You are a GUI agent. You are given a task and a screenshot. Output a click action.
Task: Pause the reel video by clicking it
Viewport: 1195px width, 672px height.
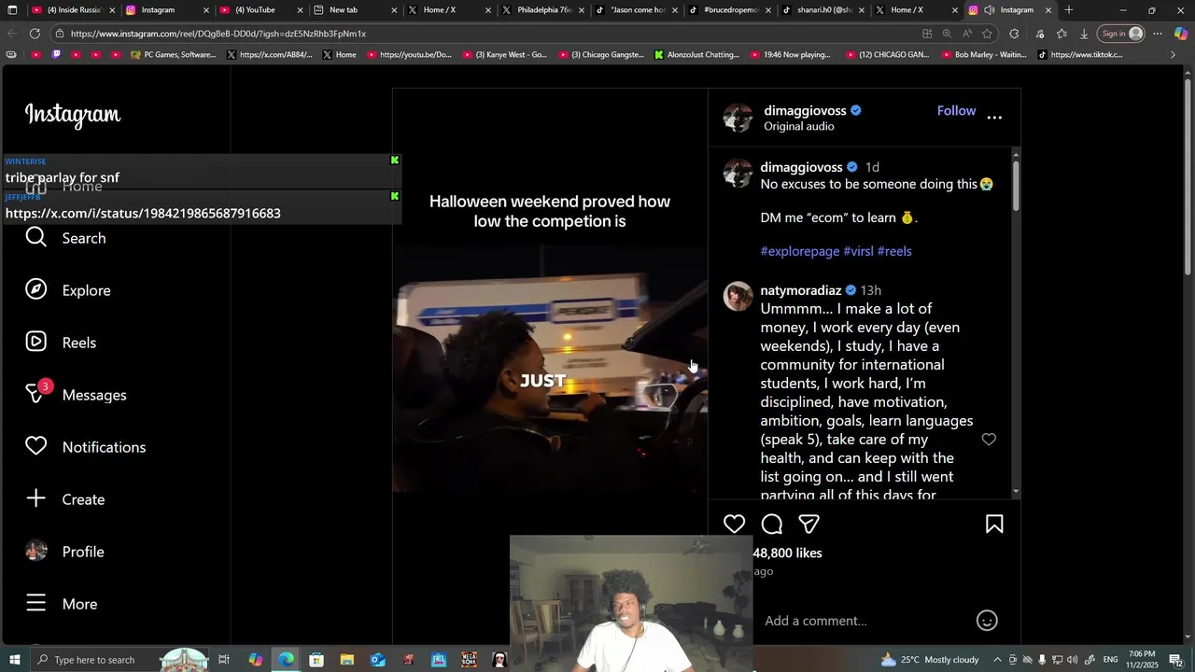pos(550,369)
